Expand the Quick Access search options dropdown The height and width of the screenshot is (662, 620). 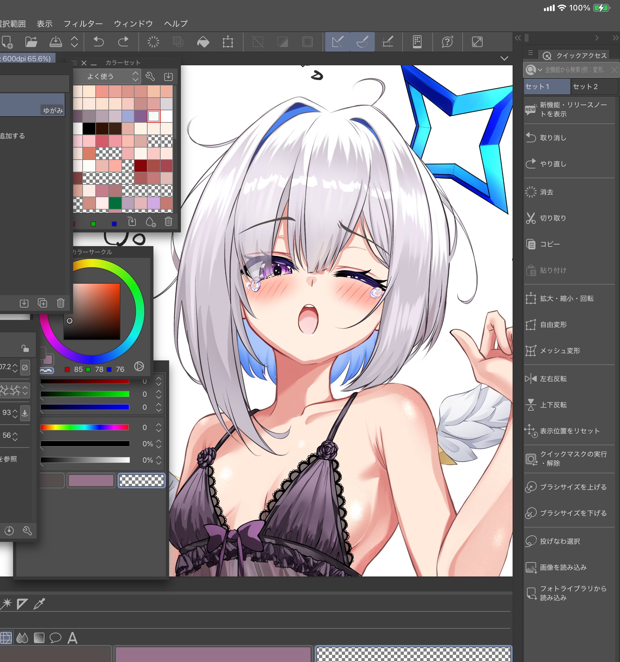(x=540, y=70)
